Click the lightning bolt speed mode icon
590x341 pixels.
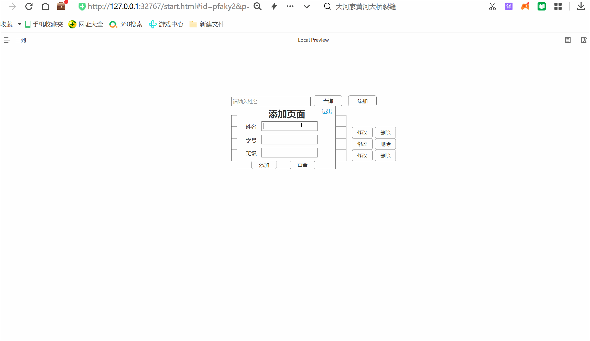274,6
